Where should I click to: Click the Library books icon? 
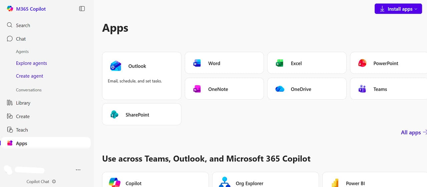tap(10, 103)
